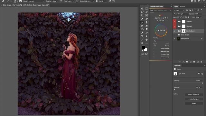Click the Select and Mask button
The height and width of the screenshot is (116, 206).
(x=194, y=95)
